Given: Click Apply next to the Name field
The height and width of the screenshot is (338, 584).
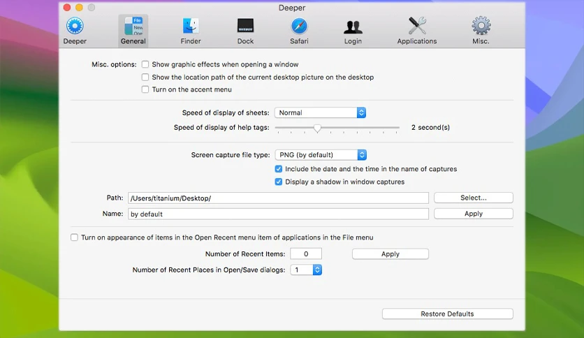Looking at the screenshot, I should pyautogui.click(x=474, y=214).
